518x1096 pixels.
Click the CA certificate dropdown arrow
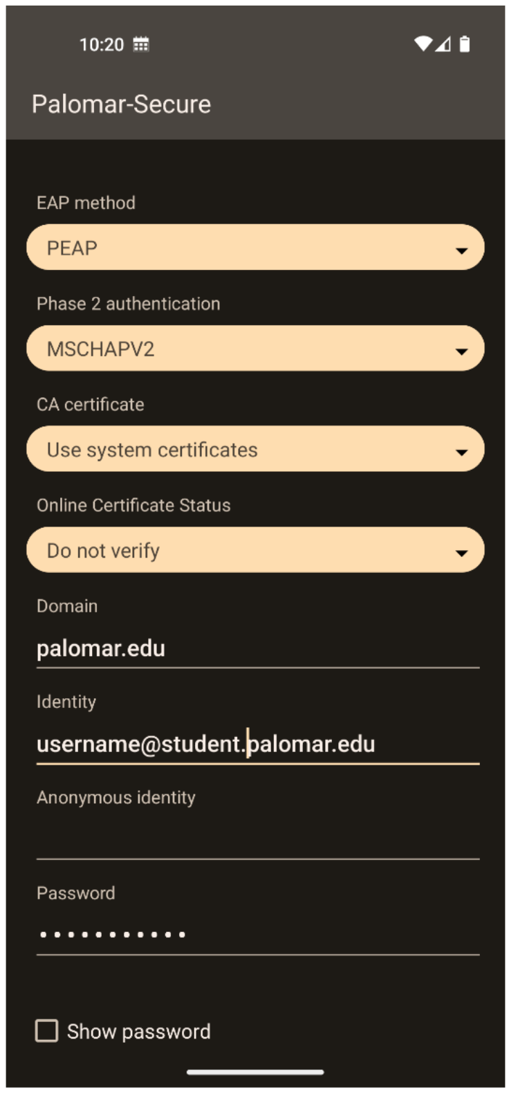(461, 453)
